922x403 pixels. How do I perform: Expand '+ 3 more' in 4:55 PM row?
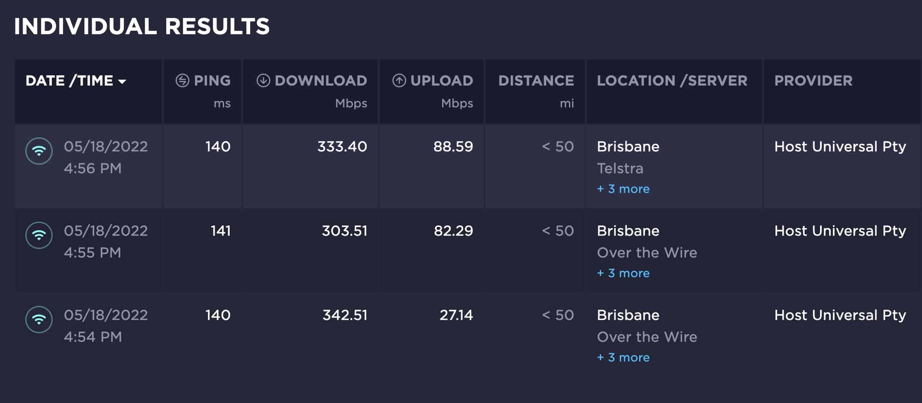(x=623, y=273)
